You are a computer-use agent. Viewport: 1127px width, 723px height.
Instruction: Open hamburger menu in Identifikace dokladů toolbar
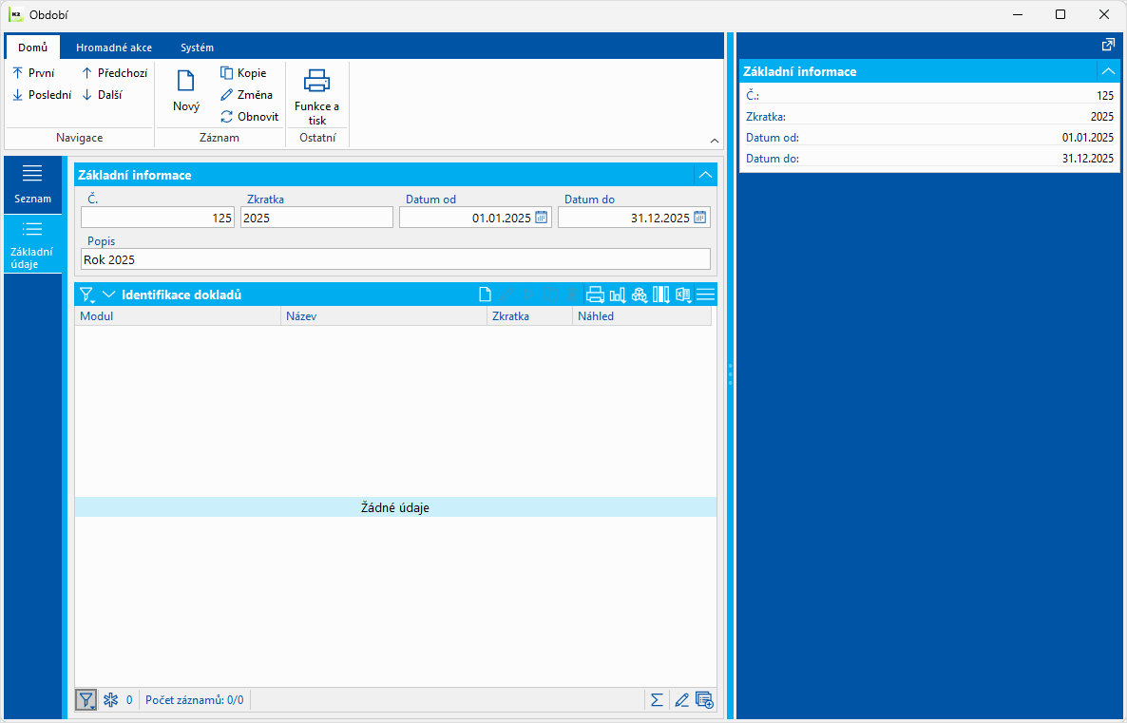click(706, 294)
